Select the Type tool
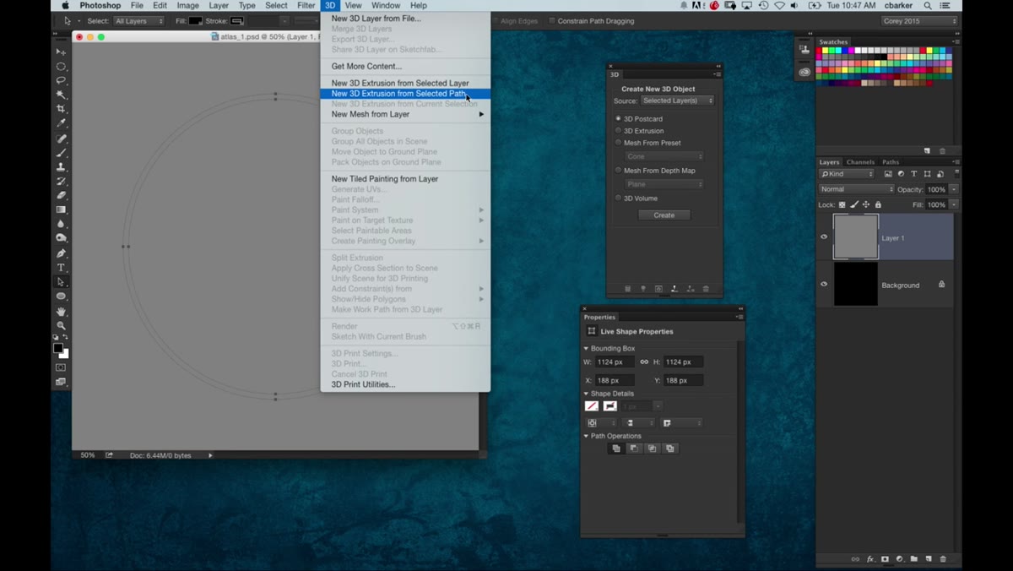The image size is (1013, 571). pos(61,268)
